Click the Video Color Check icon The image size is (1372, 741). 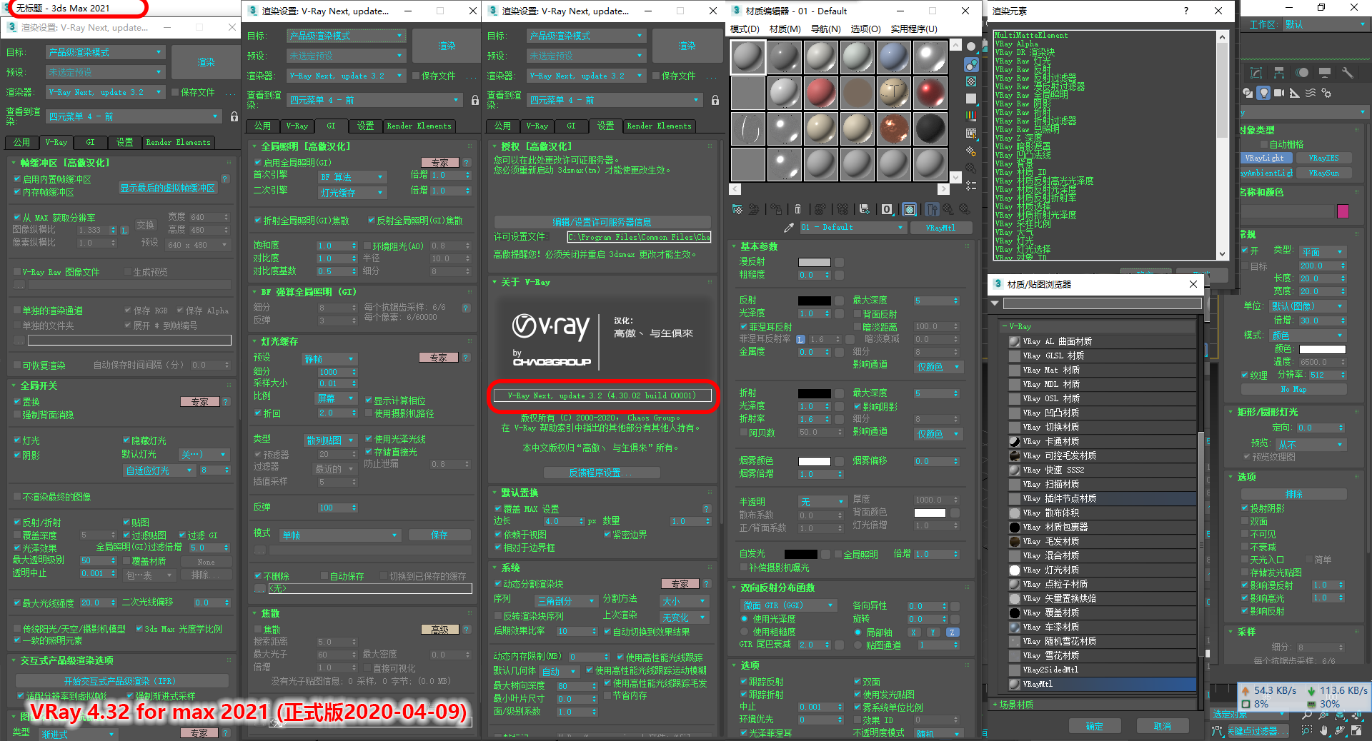pyautogui.click(x=971, y=116)
